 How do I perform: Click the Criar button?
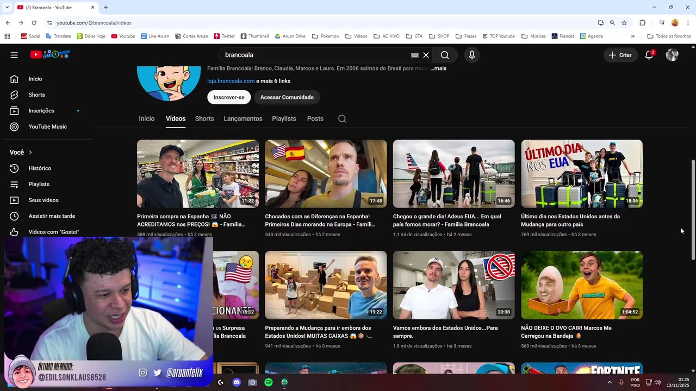[620, 55]
